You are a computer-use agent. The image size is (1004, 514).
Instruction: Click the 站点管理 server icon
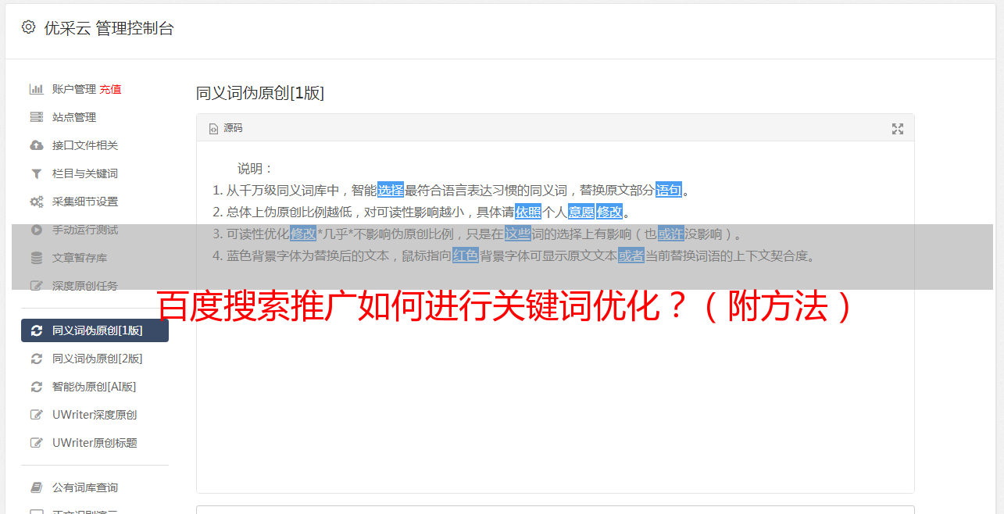[36, 117]
